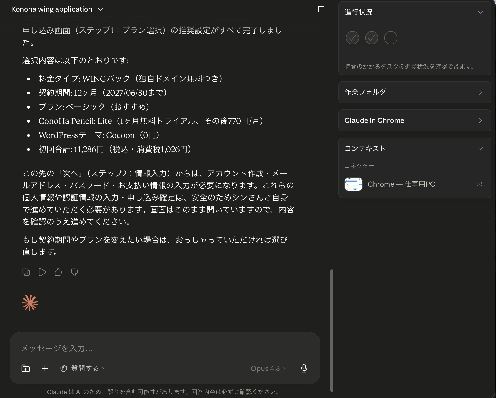Click the Chrome — 仕事用PC connector thumbnail
Viewport: 496px width, 398px height.
(x=353, y=184)
